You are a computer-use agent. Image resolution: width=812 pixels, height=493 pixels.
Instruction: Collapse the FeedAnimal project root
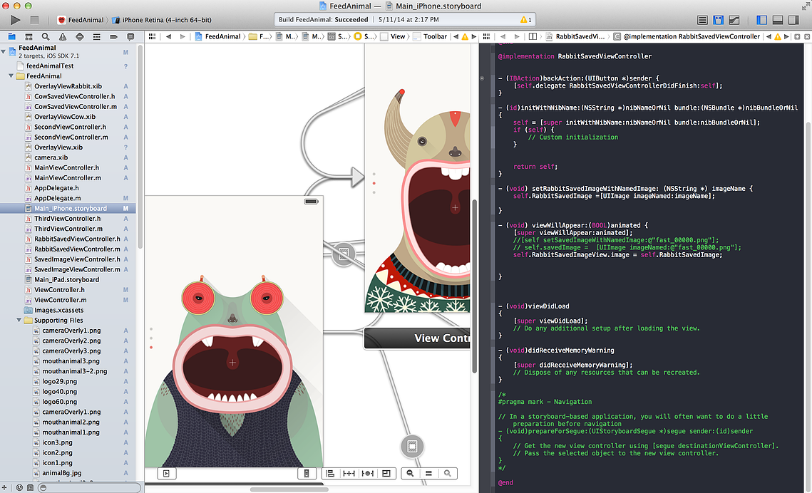tap(4, 51)
